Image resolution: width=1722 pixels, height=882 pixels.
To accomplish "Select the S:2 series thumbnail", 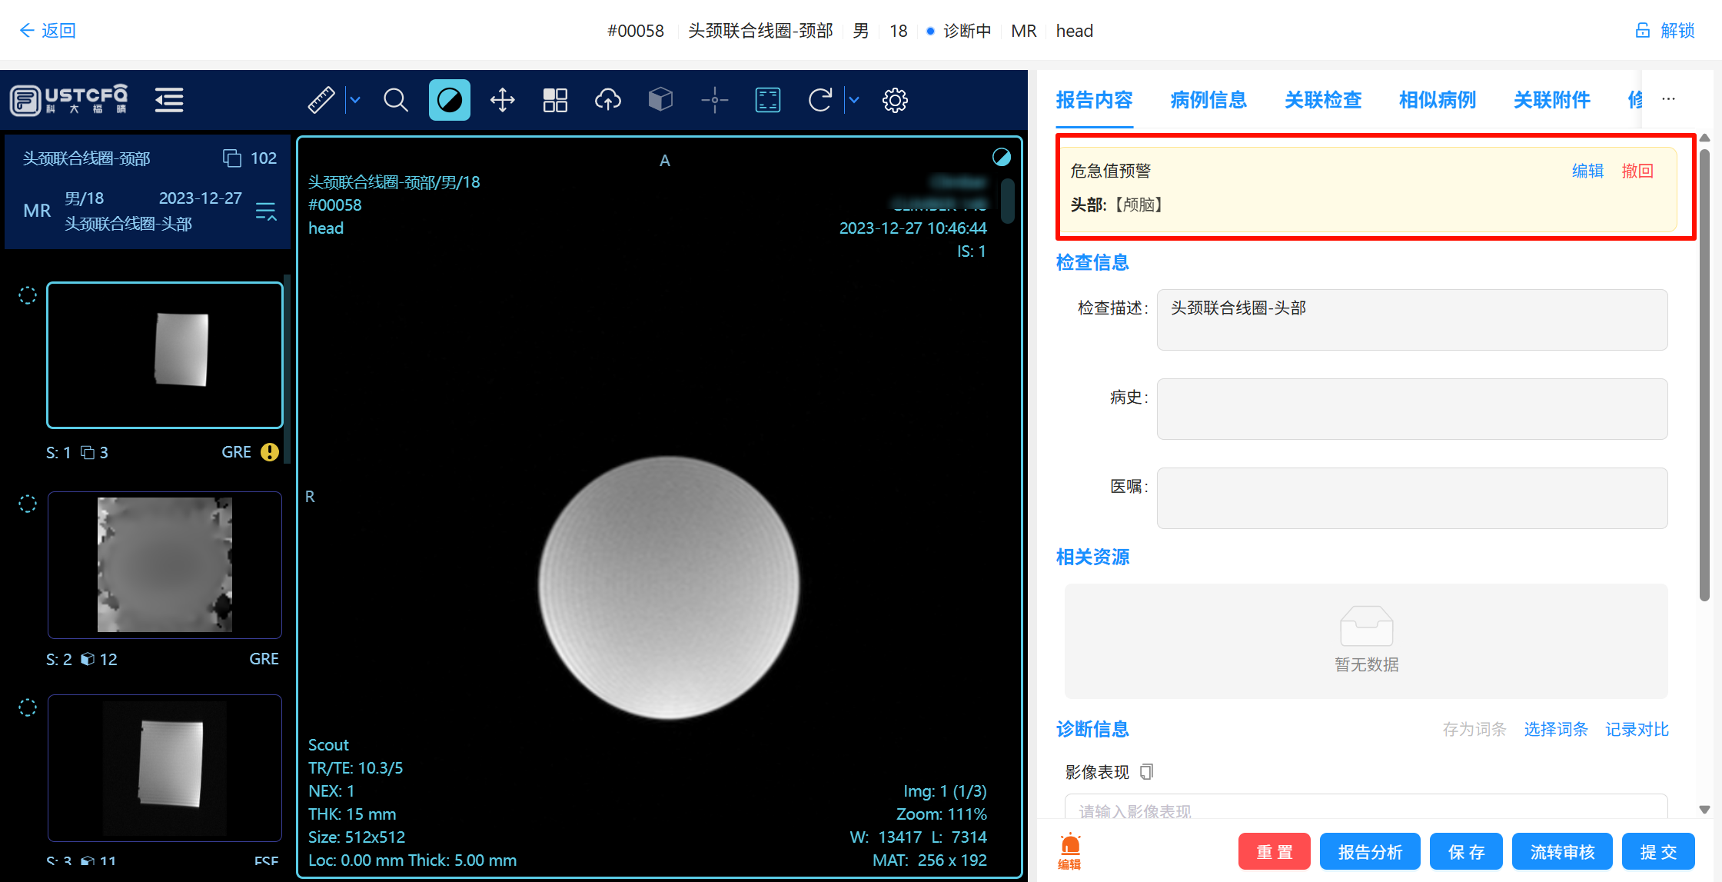I will [x=164, y=564].
